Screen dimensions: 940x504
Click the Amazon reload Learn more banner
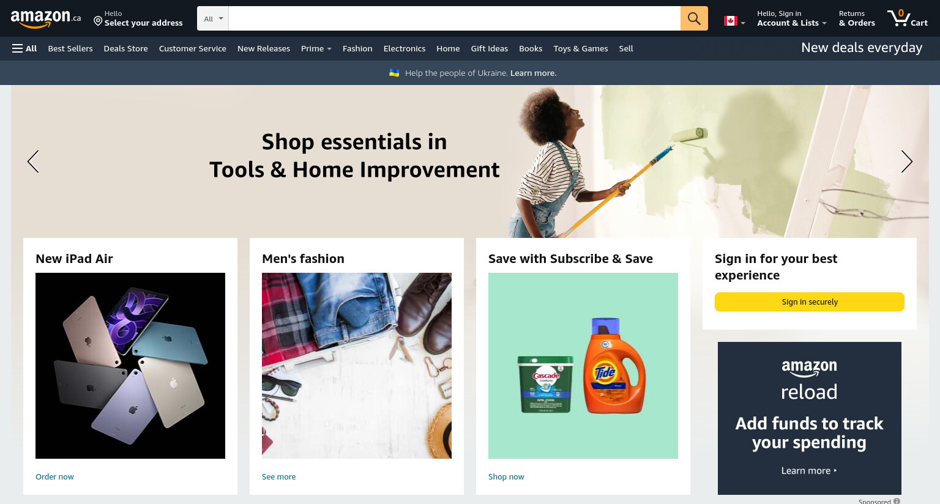point(809,418)
